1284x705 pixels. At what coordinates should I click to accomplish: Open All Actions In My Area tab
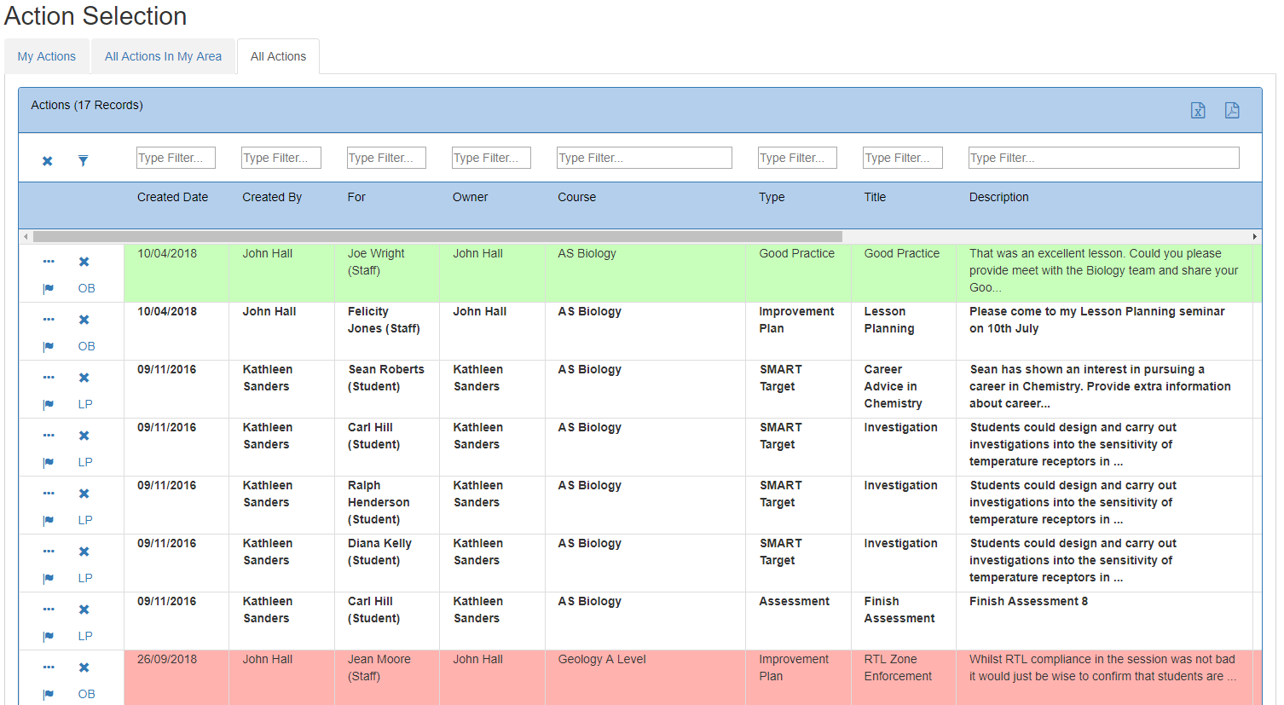click(163, 56)
